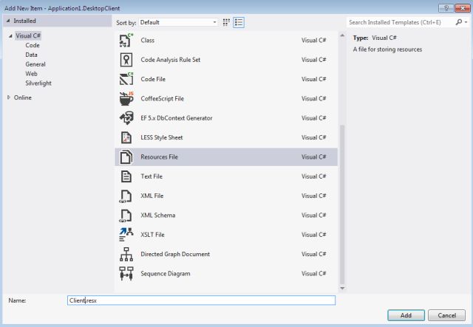Click the Cancel button
The width and height of the screenshot is (473, 327).
(x=446, y=315)
